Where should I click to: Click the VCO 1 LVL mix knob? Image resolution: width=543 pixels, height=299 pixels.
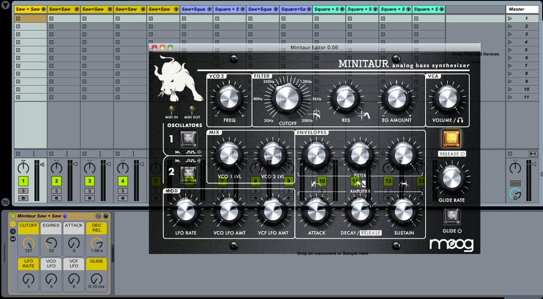tap(229, 155)
